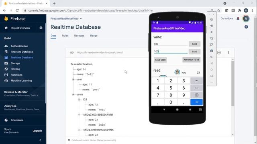The height and width of the screenshot is (144, 257).
Task: Click emulator zoom icon
Action: coord(212,57)
